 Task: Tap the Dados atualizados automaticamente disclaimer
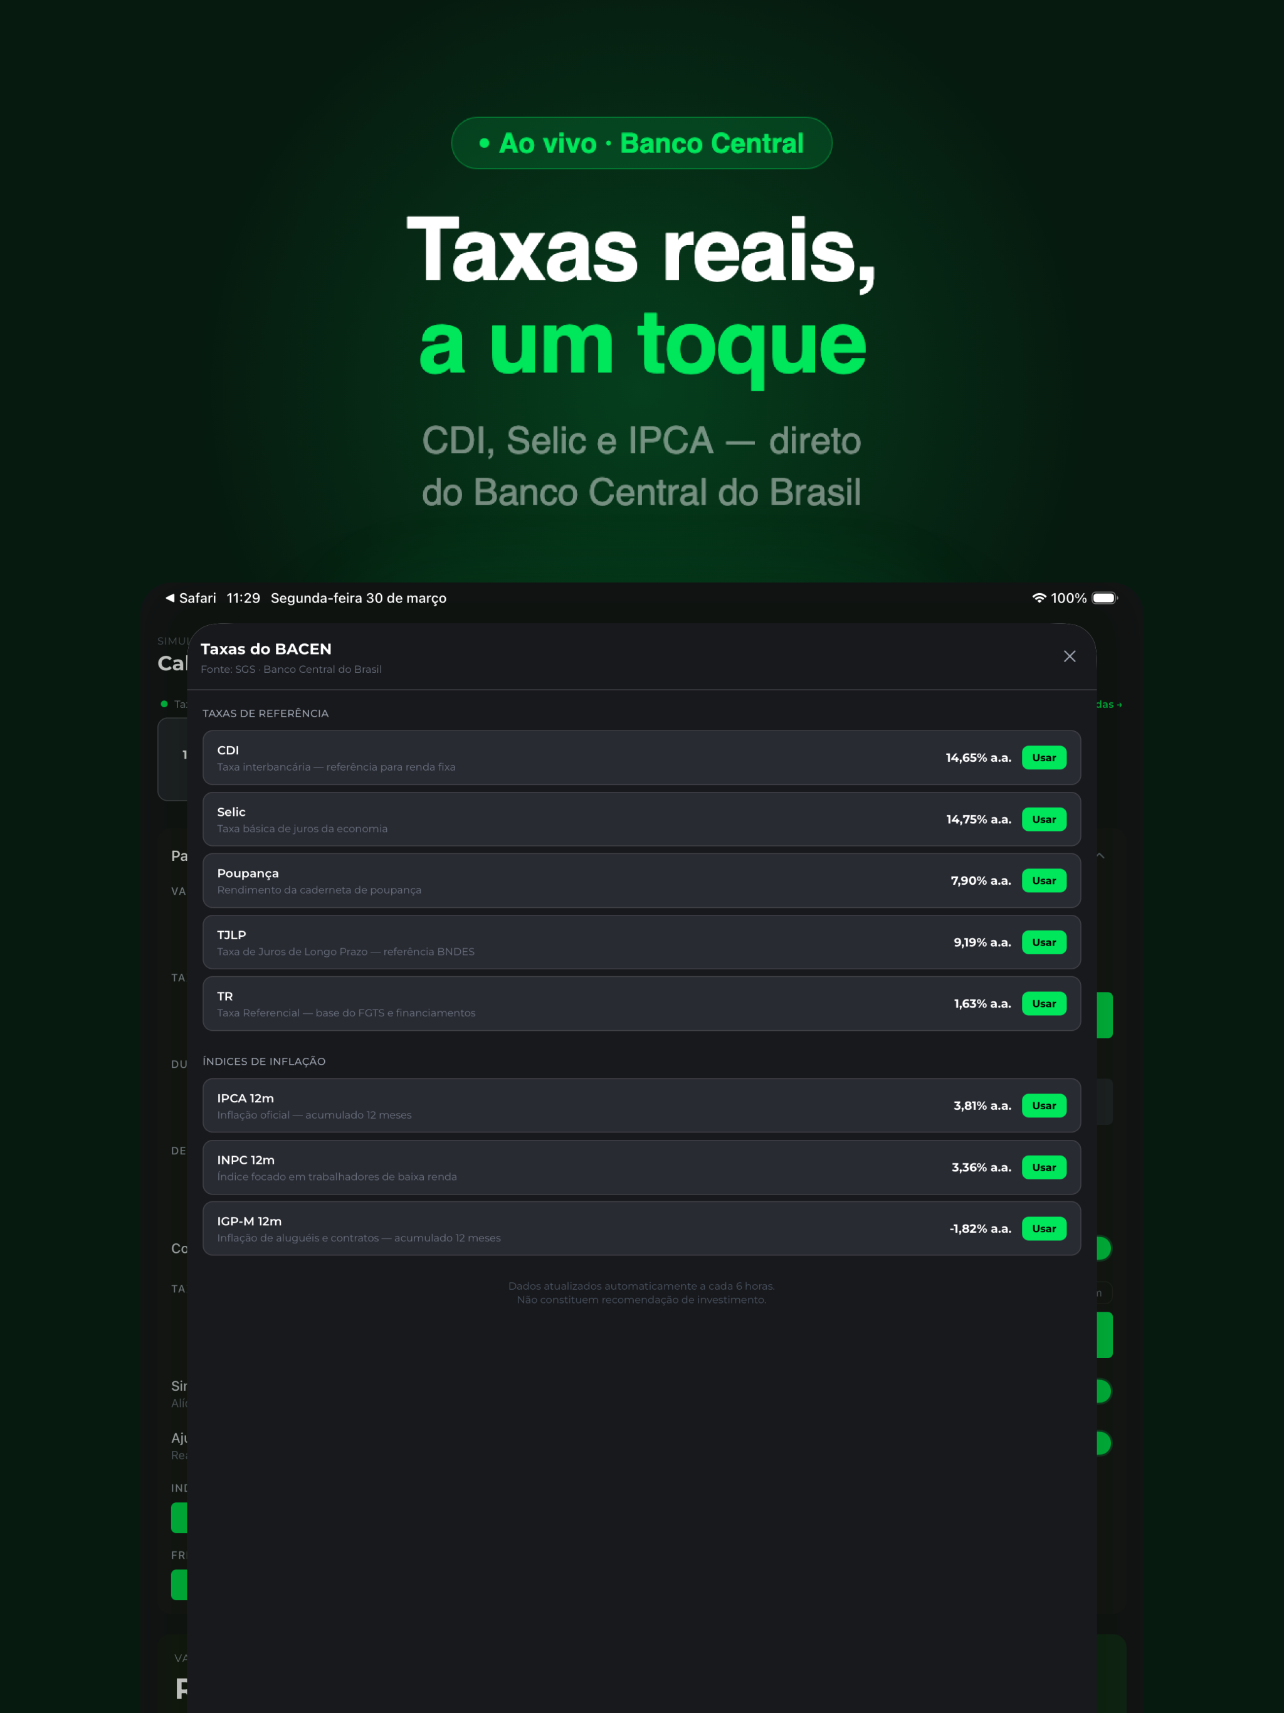tap(641, 1292)
